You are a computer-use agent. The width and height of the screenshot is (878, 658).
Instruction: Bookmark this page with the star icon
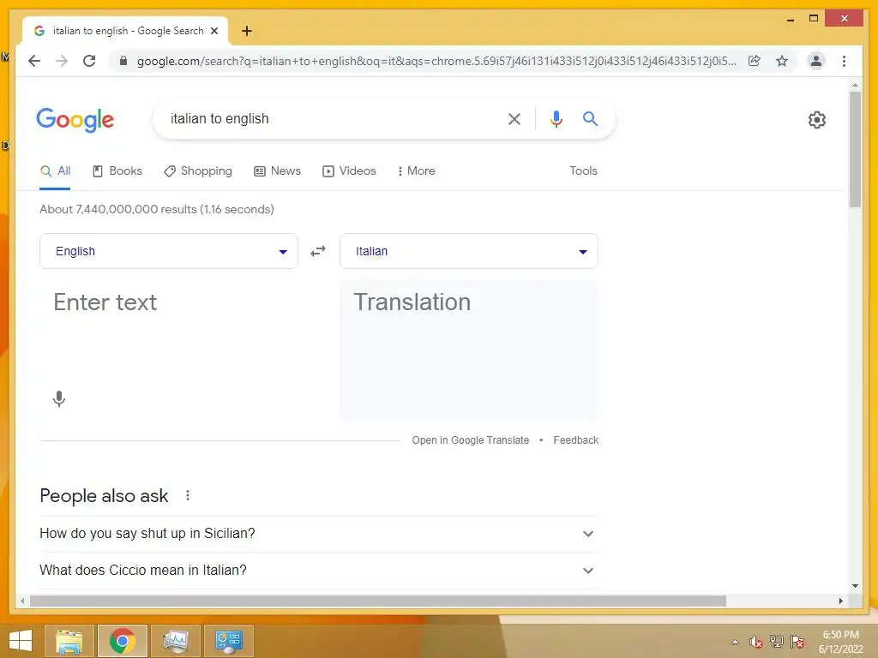point(782,61)
